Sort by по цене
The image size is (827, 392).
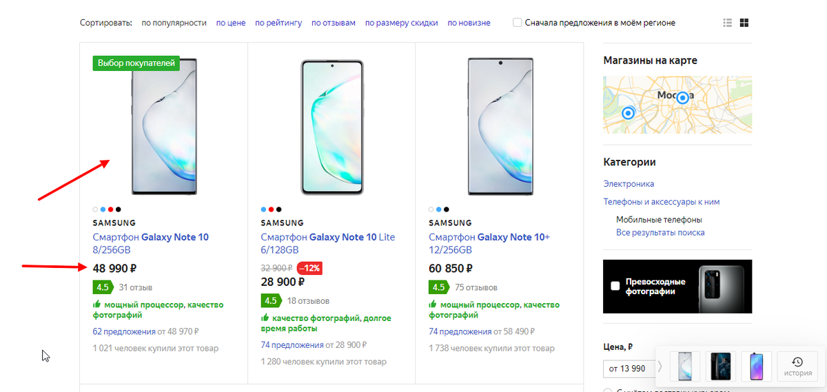(231, 23)
